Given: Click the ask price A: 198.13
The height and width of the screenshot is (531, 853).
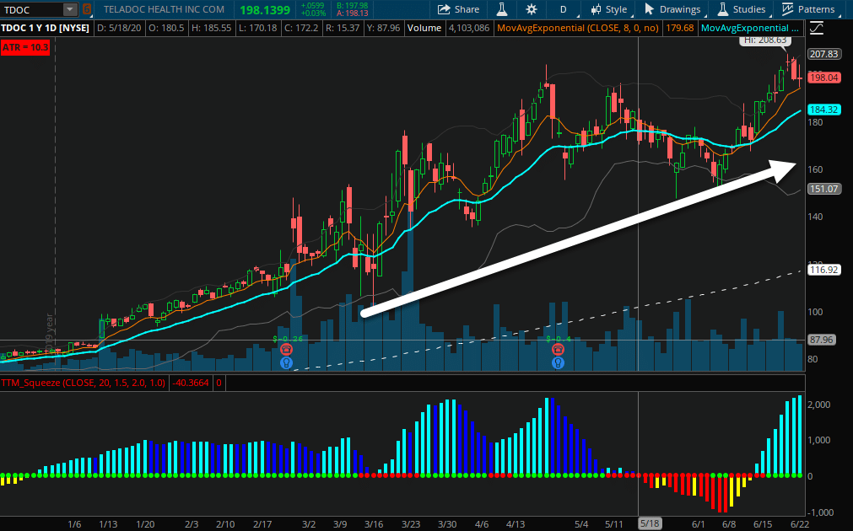Looking at the screenshot, I should pyautogui.click(x=353, y=13).
